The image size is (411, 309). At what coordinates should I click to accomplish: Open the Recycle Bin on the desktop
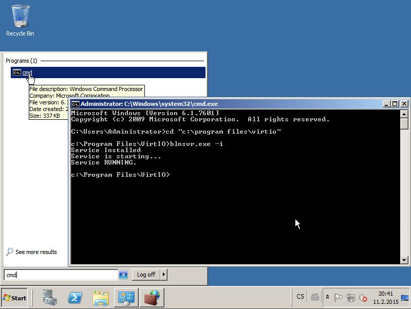(20, 21)
